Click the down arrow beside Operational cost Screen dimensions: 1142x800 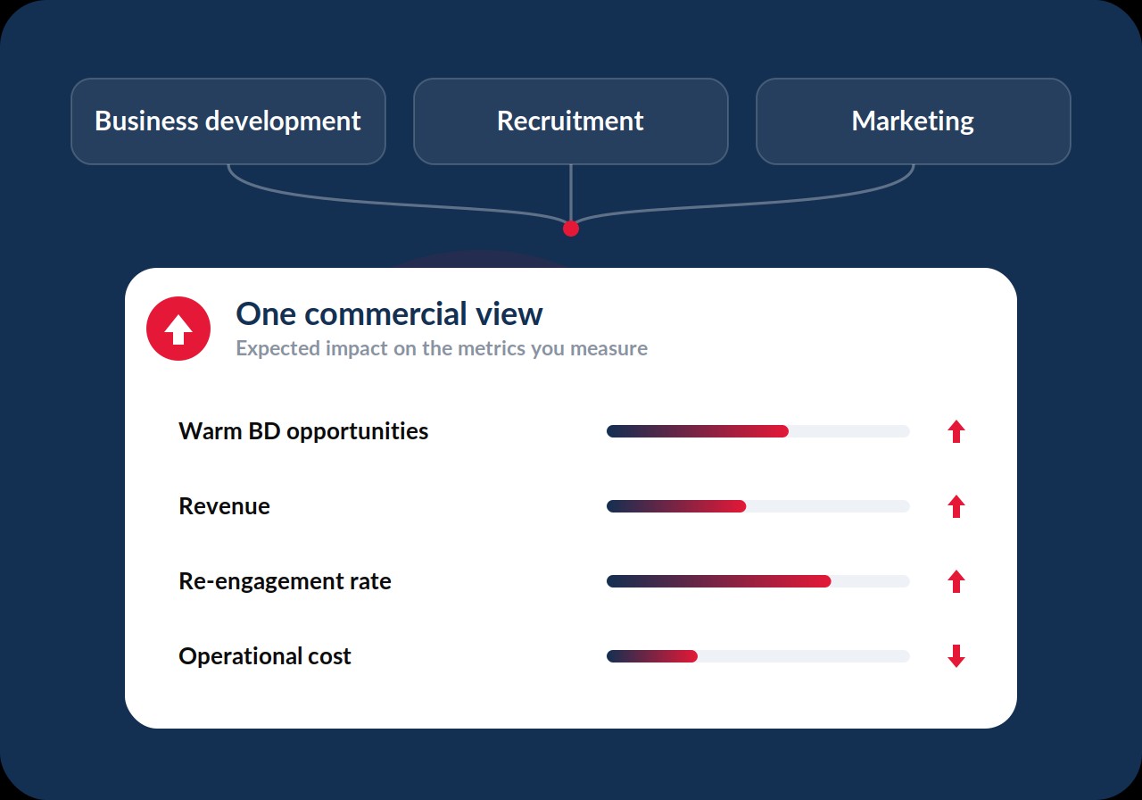[x=956, y=656]
